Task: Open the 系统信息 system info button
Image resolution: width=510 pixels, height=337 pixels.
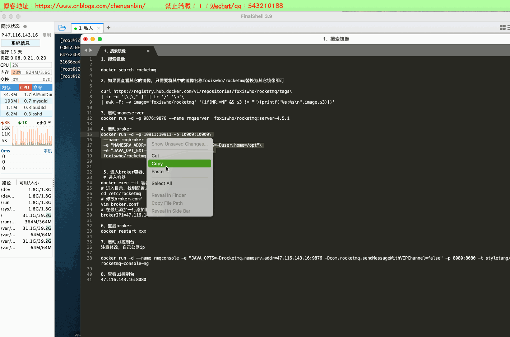Action: tap(20, 43)
